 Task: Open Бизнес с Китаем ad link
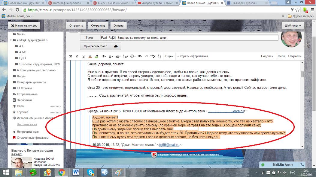pos(32,152)
